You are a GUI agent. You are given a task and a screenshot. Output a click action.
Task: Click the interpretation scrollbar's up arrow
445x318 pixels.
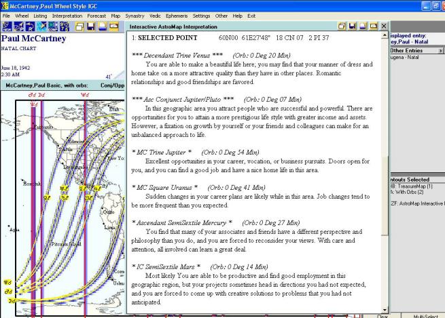point(385,35)
